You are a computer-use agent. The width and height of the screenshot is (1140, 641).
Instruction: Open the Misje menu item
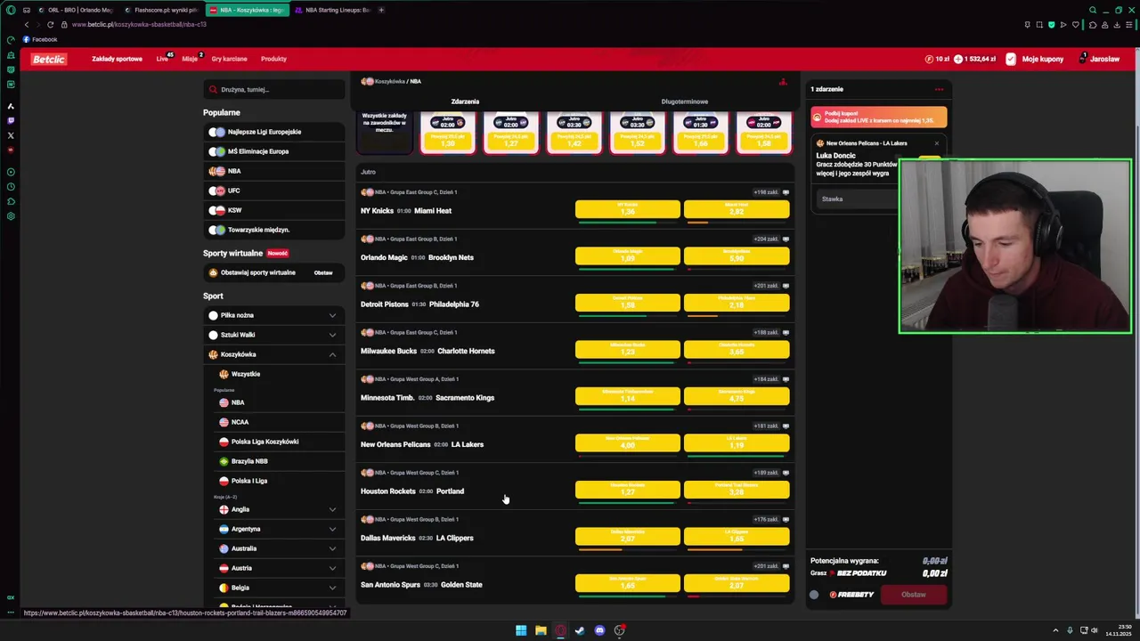point(190,59)
